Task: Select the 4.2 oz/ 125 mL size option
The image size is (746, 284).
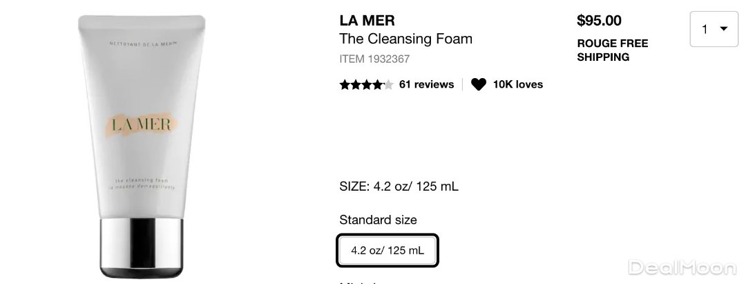Action: (388, 250)
